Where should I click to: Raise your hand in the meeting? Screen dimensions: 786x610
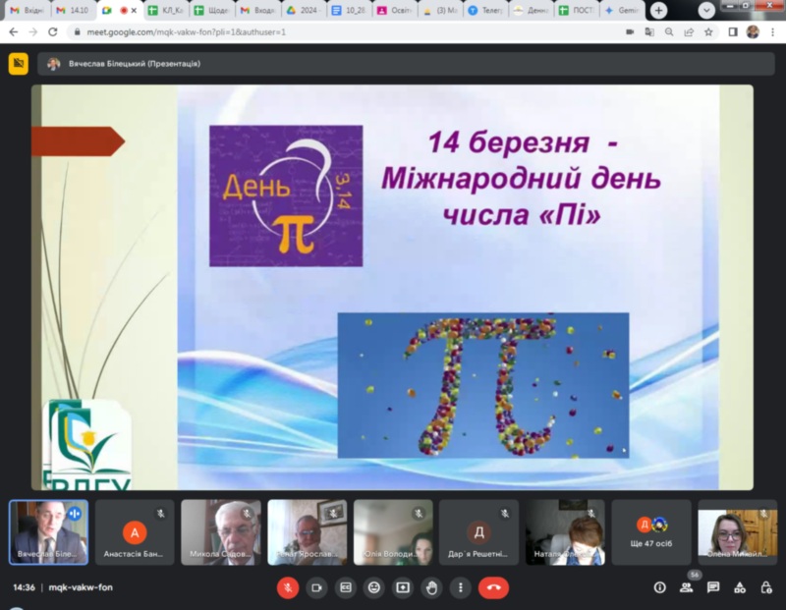click(x=430, y=587)
